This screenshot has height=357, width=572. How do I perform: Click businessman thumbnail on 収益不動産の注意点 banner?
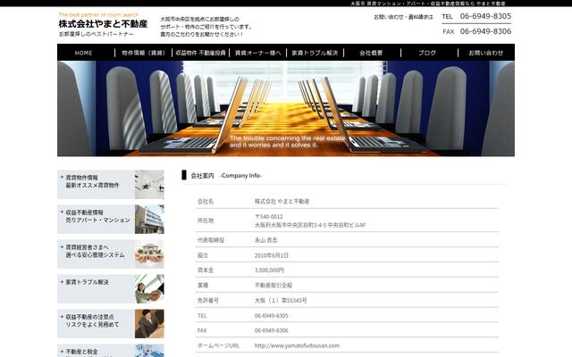[149, 324]
